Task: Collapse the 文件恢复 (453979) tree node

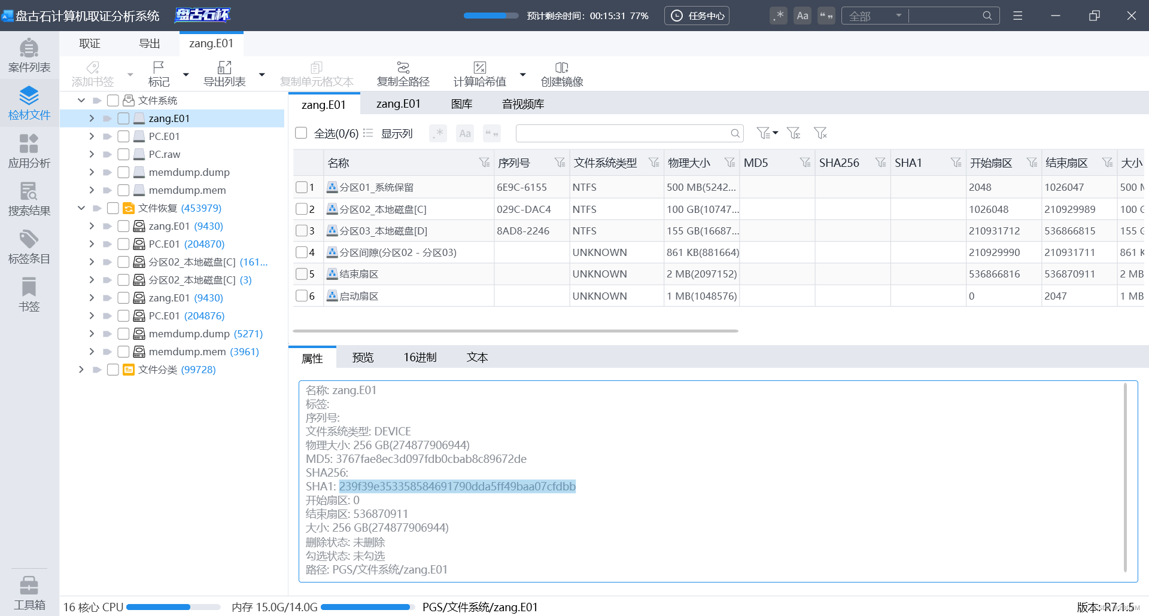Action: (81, 208)
